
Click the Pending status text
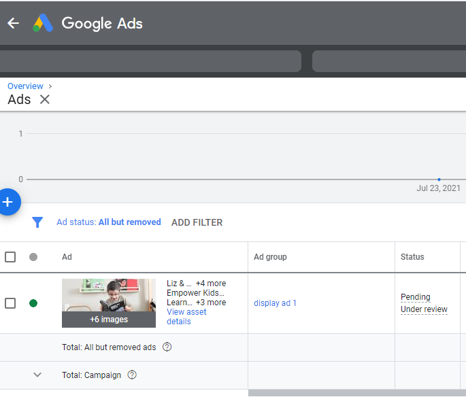tap(416, 297)
